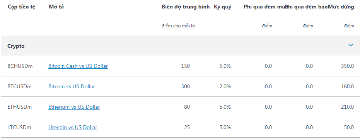Click the Biên độ trung bình header
Viewport: 360px width, 140px height.
[186, 7]
